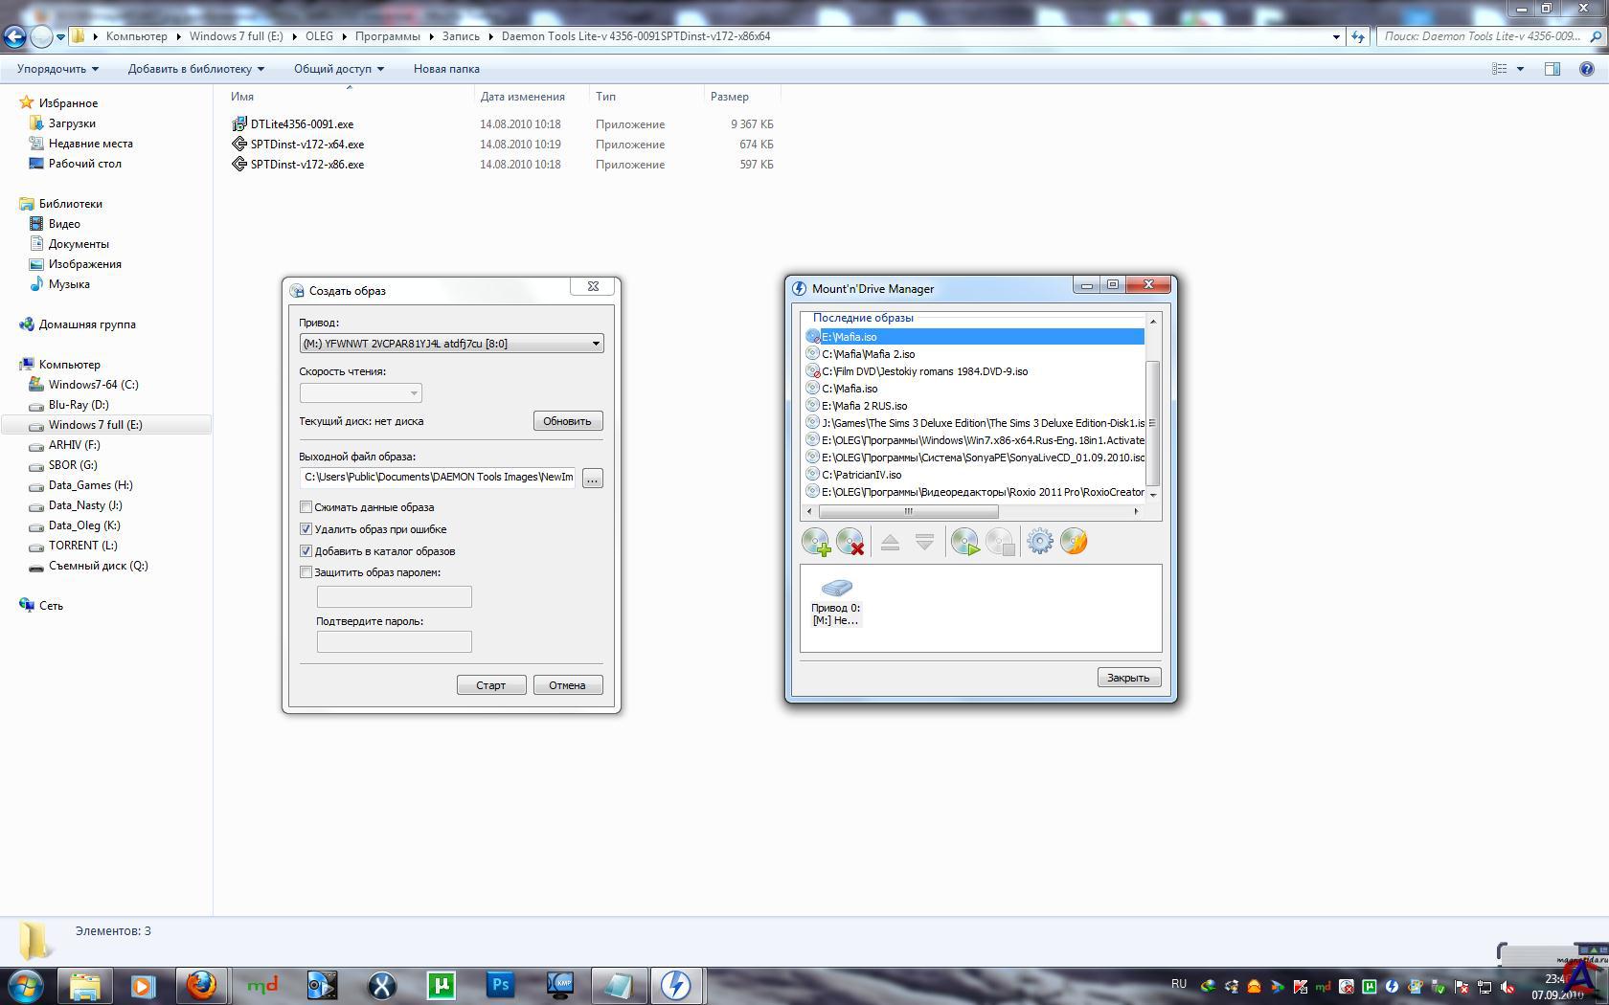
Task: Click the Remove image icon with red X
Action: coord(850,542)
